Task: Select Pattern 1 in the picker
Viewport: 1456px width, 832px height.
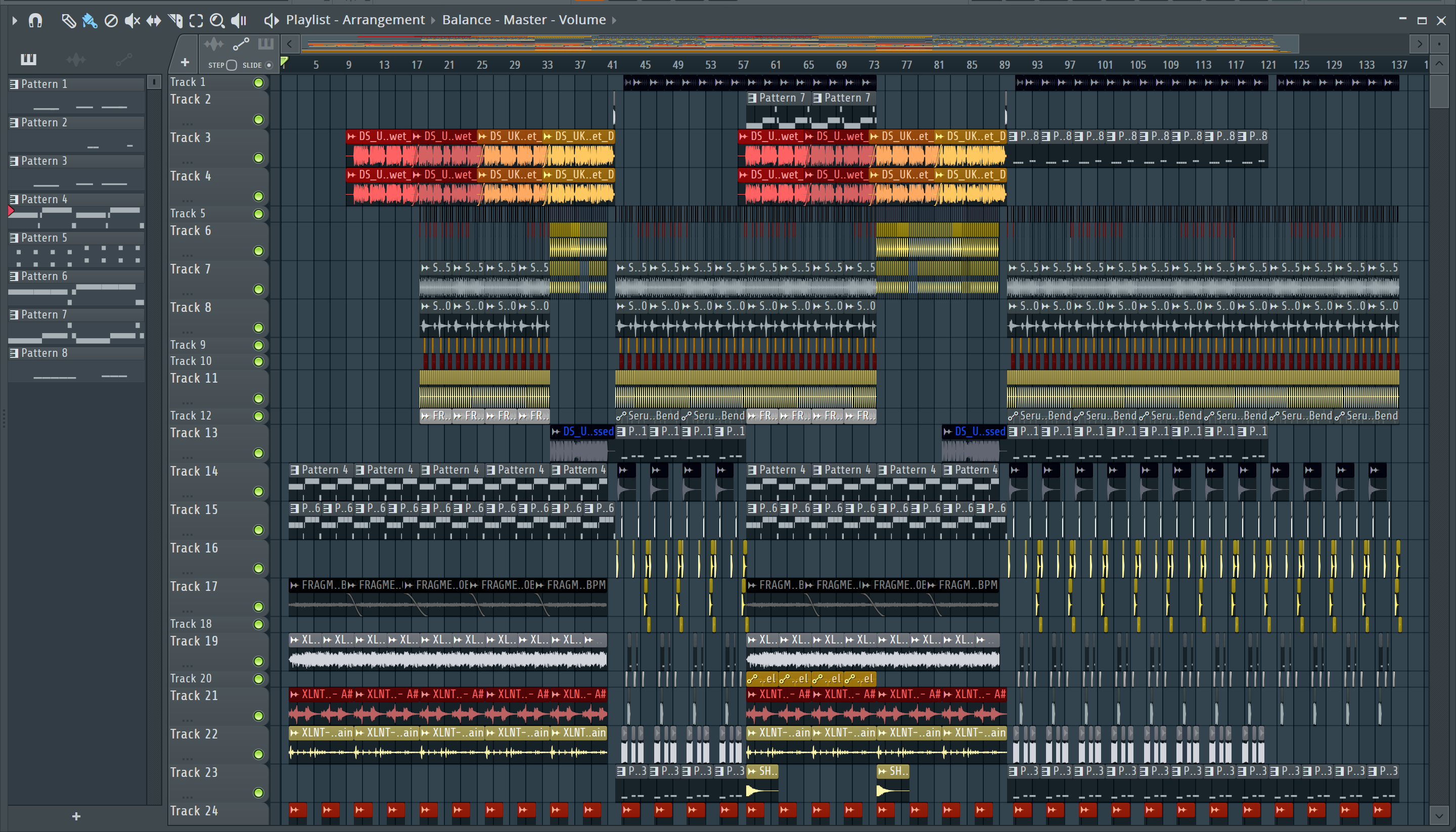Action: tap(76, 84)
